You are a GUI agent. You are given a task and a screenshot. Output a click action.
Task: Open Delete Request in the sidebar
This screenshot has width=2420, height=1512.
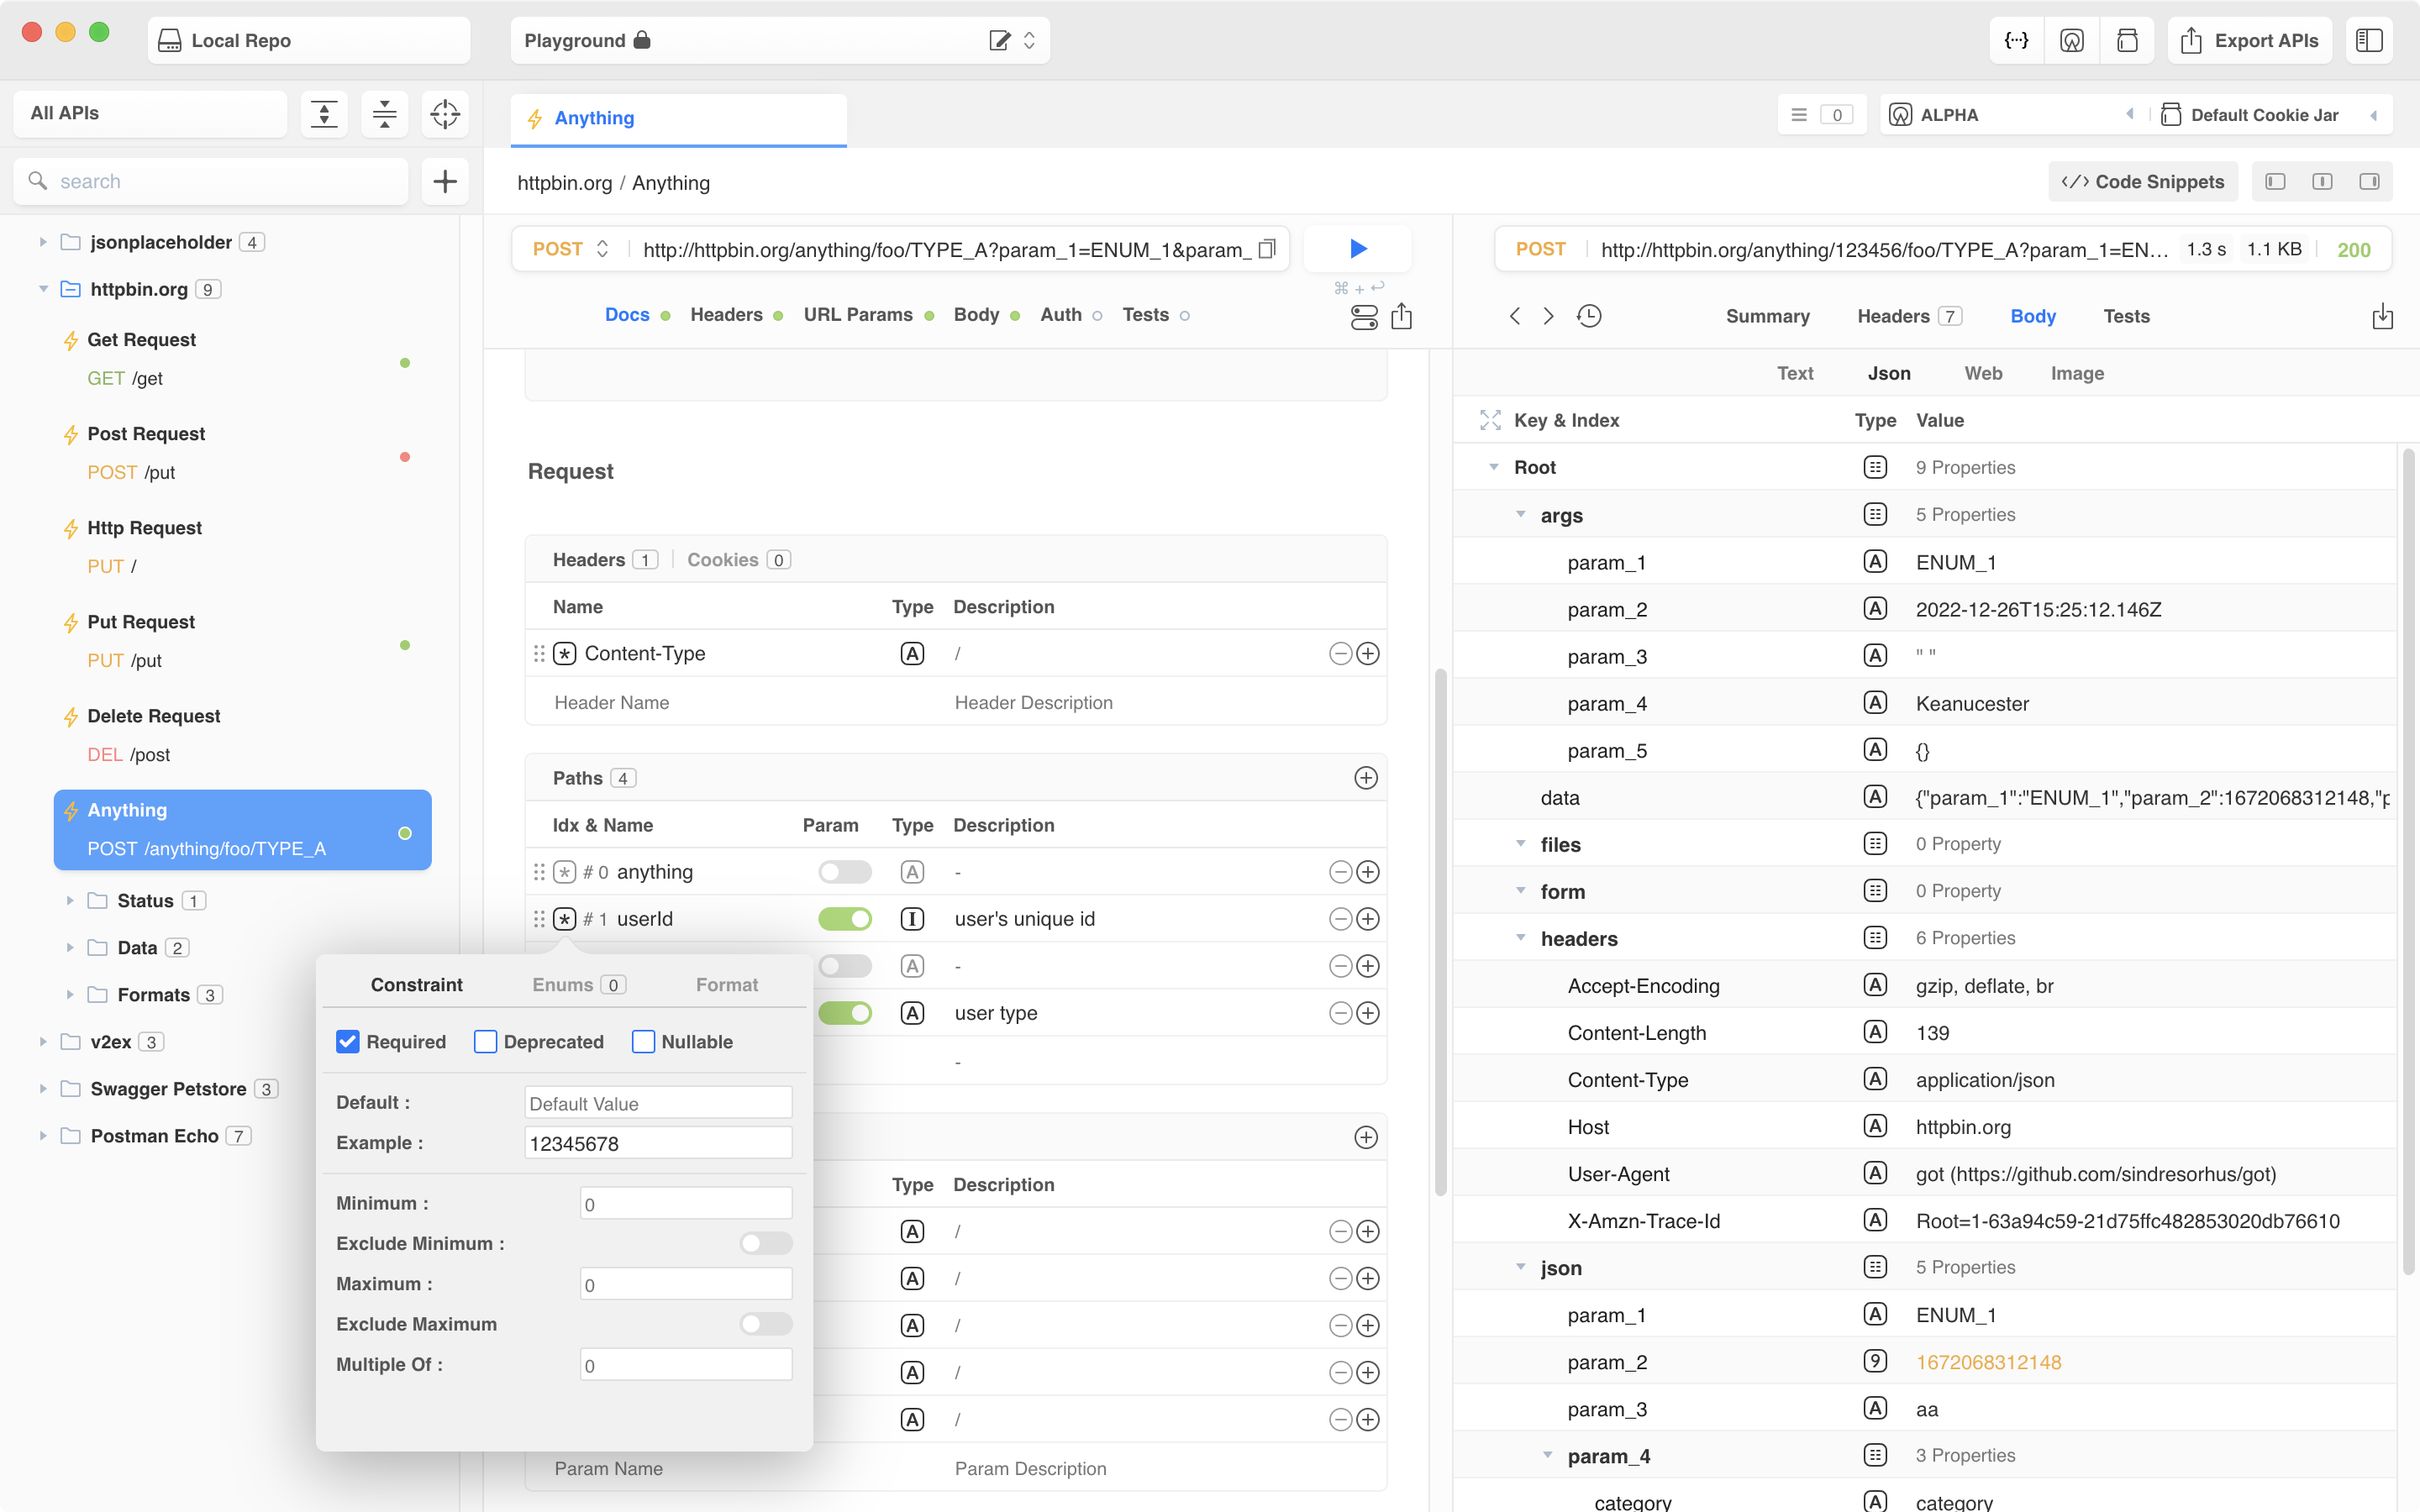coord(243,735)
